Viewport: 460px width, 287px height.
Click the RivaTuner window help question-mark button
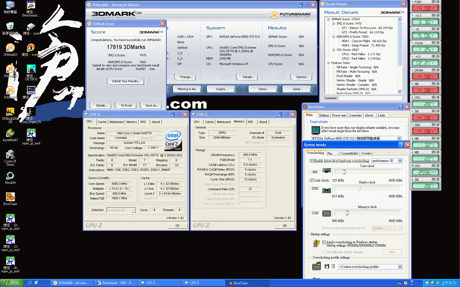tap(401, 107)
